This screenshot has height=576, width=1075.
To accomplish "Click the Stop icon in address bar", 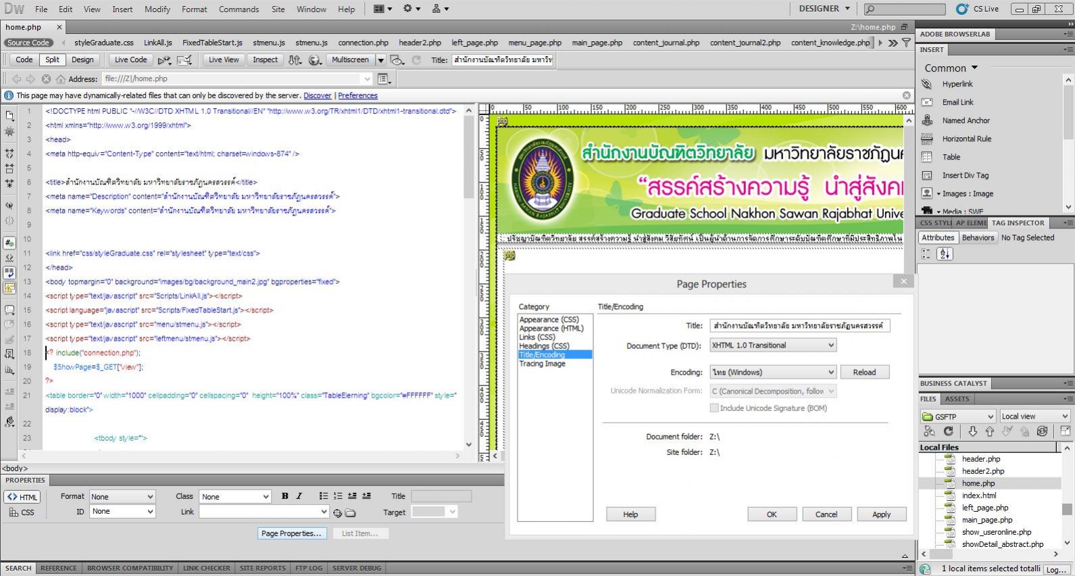I will (x=46, y=78).
